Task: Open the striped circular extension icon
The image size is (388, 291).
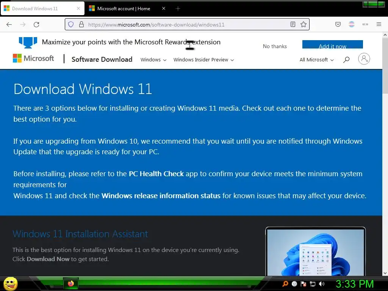Action: (352, 24)
